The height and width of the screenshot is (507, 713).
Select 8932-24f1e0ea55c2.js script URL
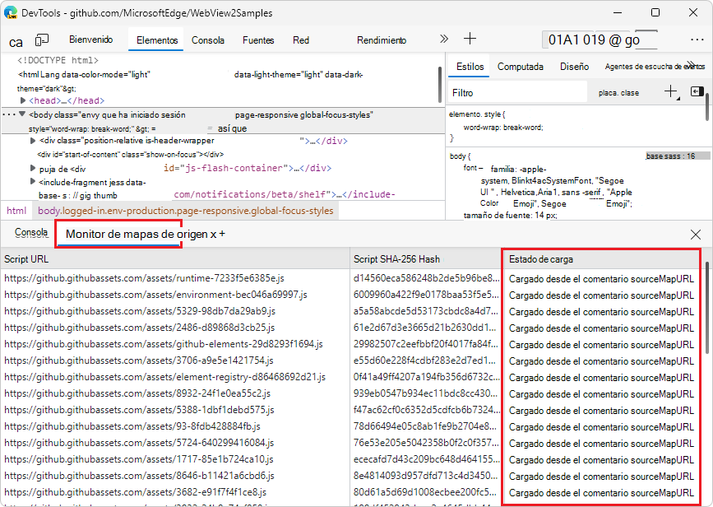pyautogui.click(x=137, y=393)
